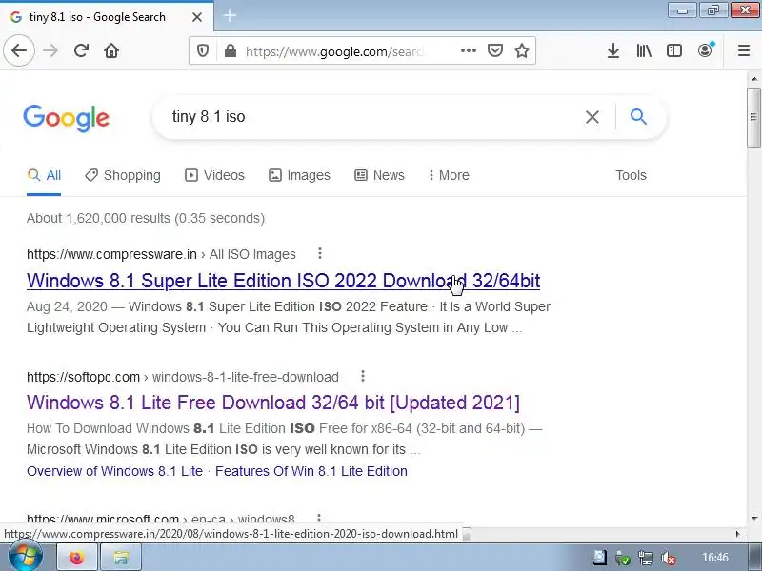Expand the More search categories
Screen dimensions: 762x571
[x=449, y=175]
